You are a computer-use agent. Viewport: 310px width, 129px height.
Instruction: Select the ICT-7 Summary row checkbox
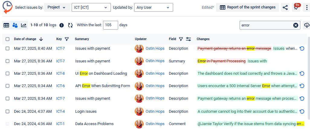8,61
